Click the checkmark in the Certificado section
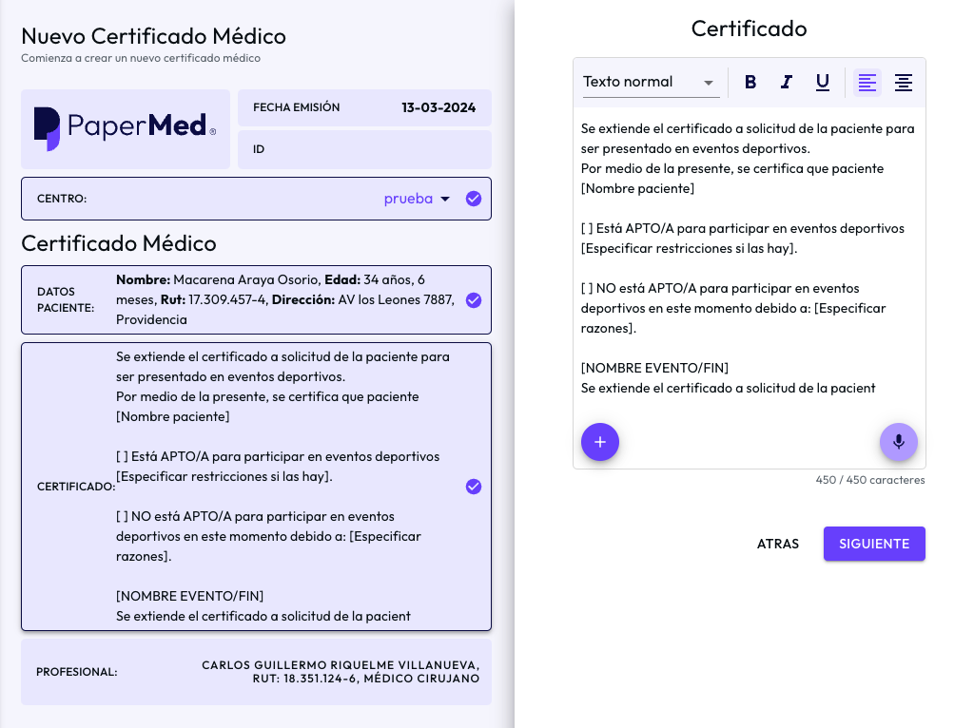The image size is (974, 728). [474, 487]
